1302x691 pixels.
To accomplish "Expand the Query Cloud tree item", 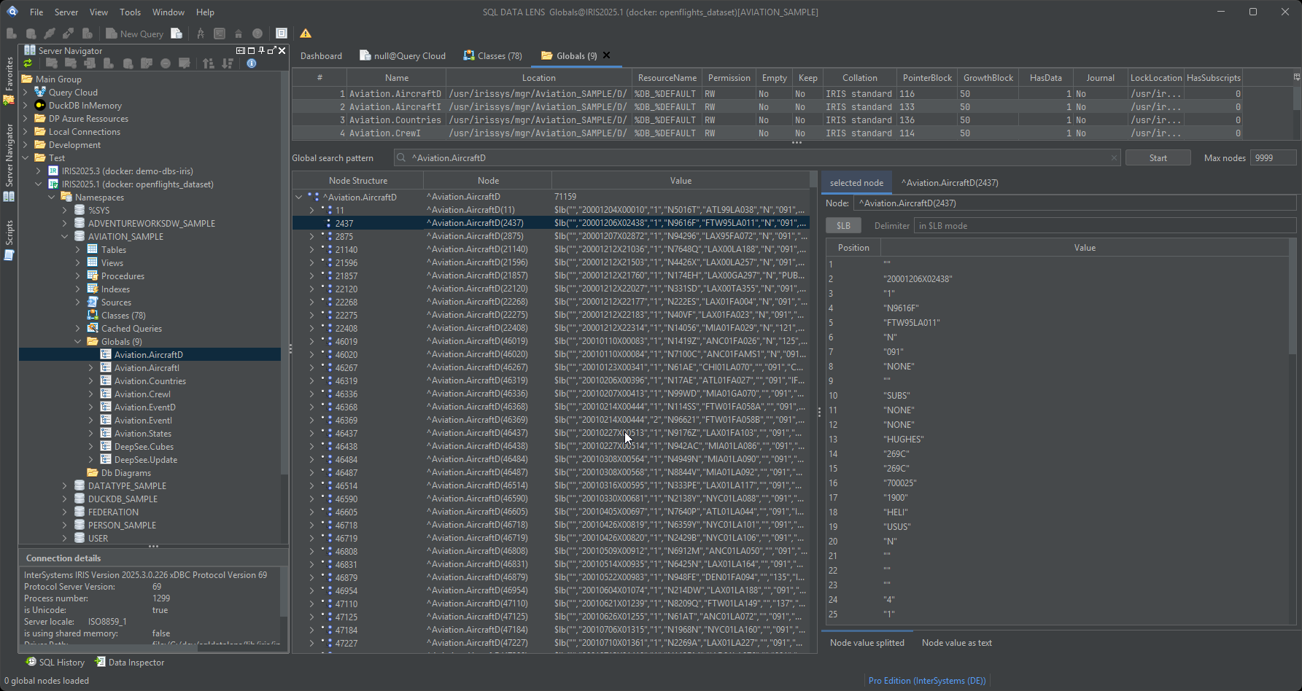I will (x=26, y=93).
